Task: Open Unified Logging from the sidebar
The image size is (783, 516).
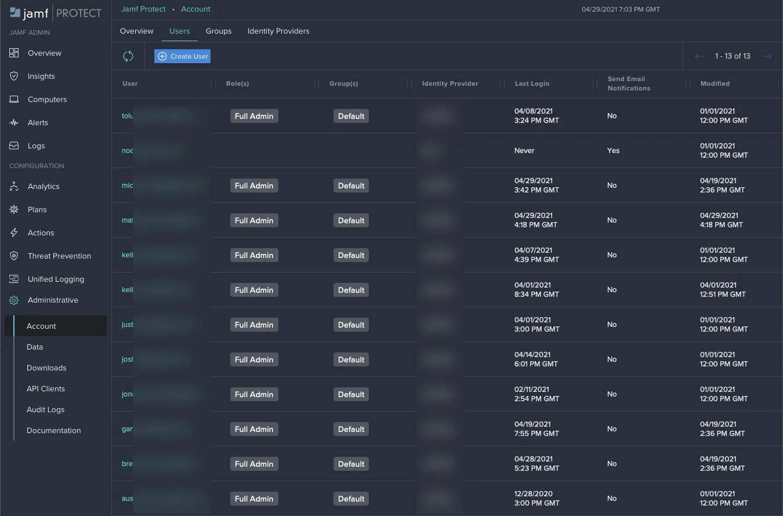Action: tap(14, 279)
